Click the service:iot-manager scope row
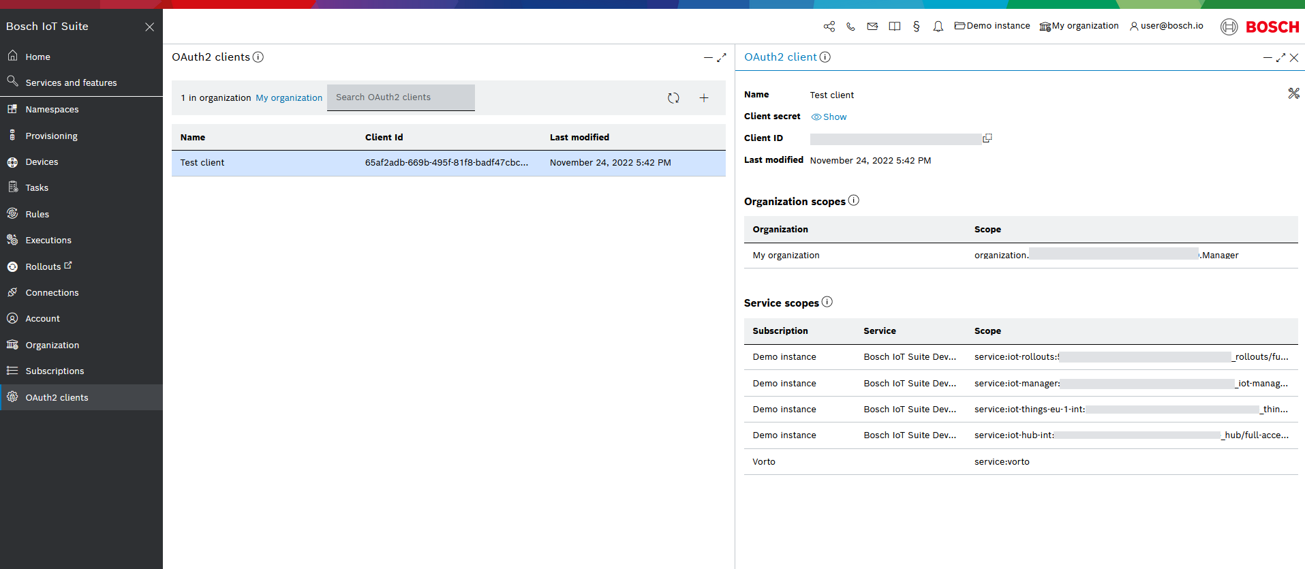 point(1021,384)
